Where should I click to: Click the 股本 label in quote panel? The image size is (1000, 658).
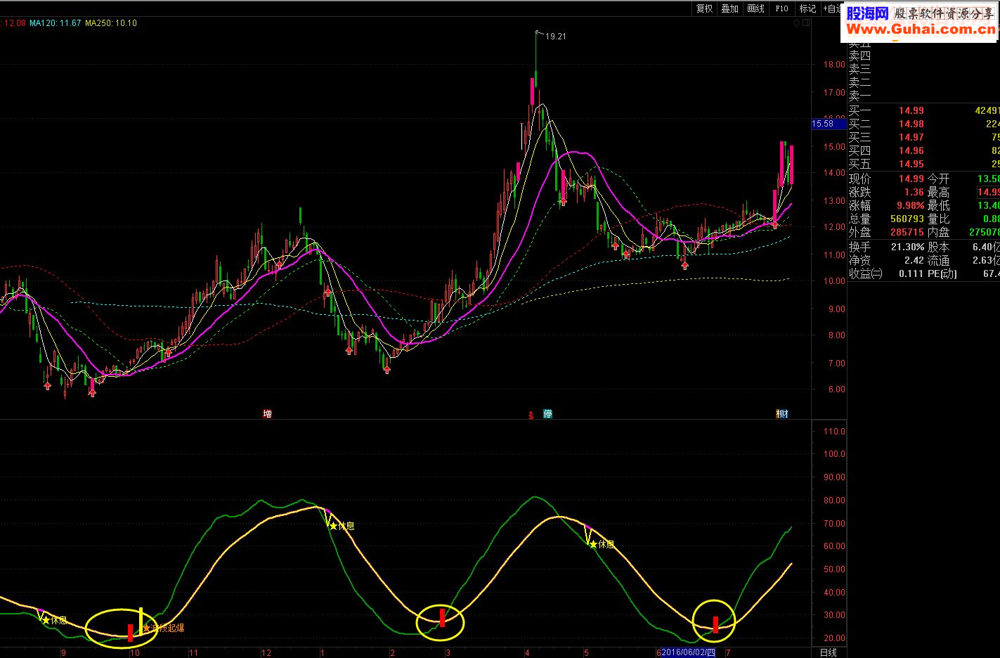(x=938, y=247)
